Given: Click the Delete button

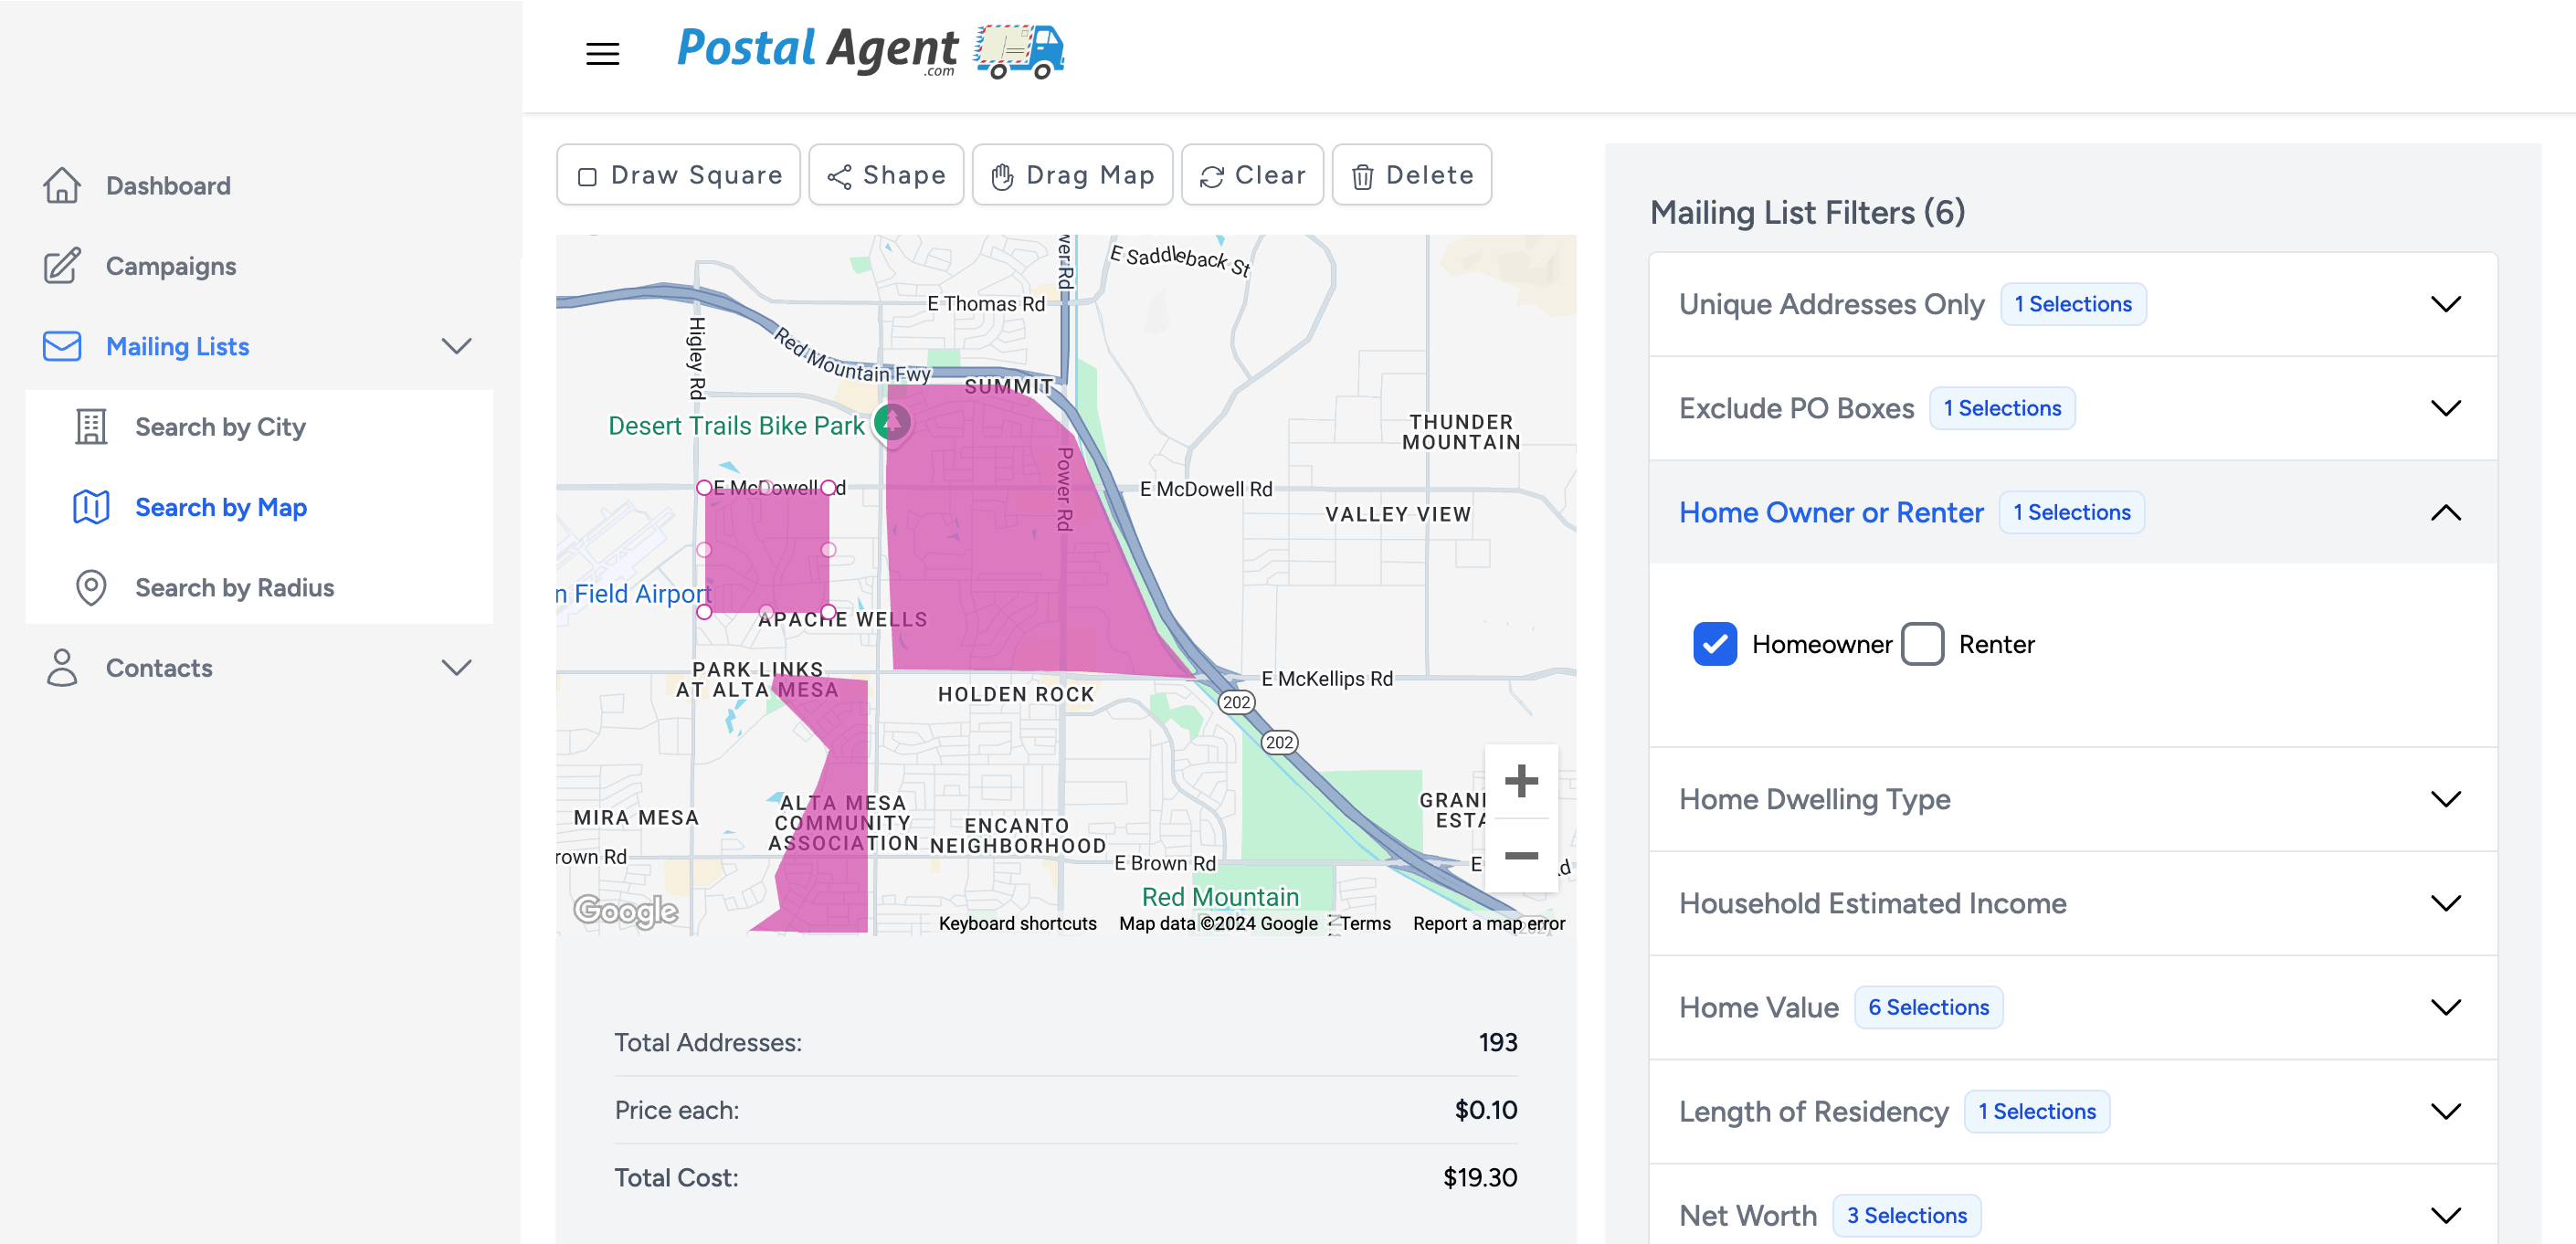Looking at the screenshot, I should tap(1412, 175).
